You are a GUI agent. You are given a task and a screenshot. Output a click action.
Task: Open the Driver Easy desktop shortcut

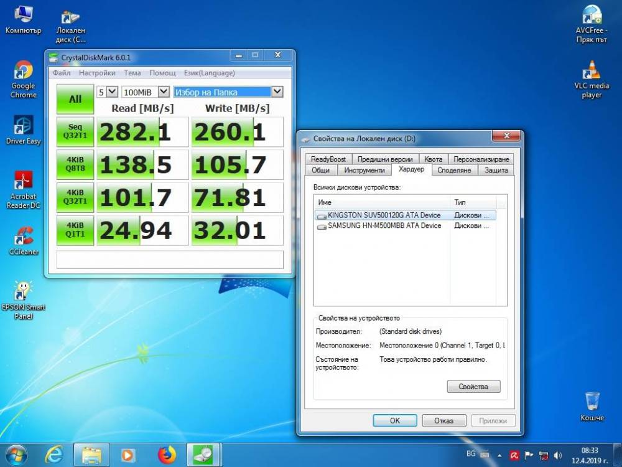(24, 130)
